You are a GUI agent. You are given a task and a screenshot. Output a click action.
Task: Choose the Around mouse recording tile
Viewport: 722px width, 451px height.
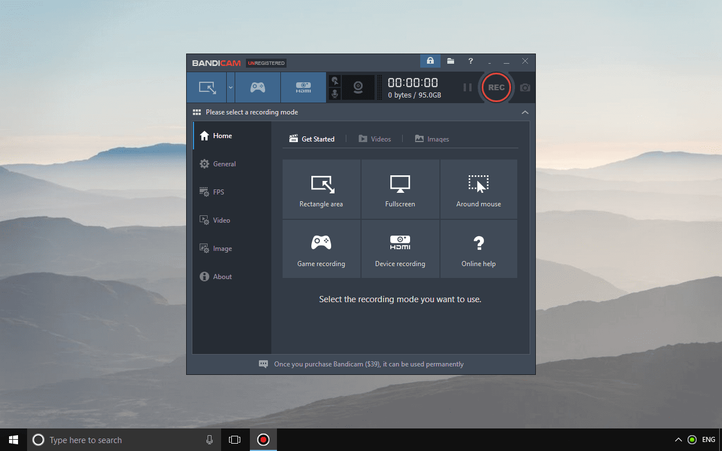(x=479, y=189)
